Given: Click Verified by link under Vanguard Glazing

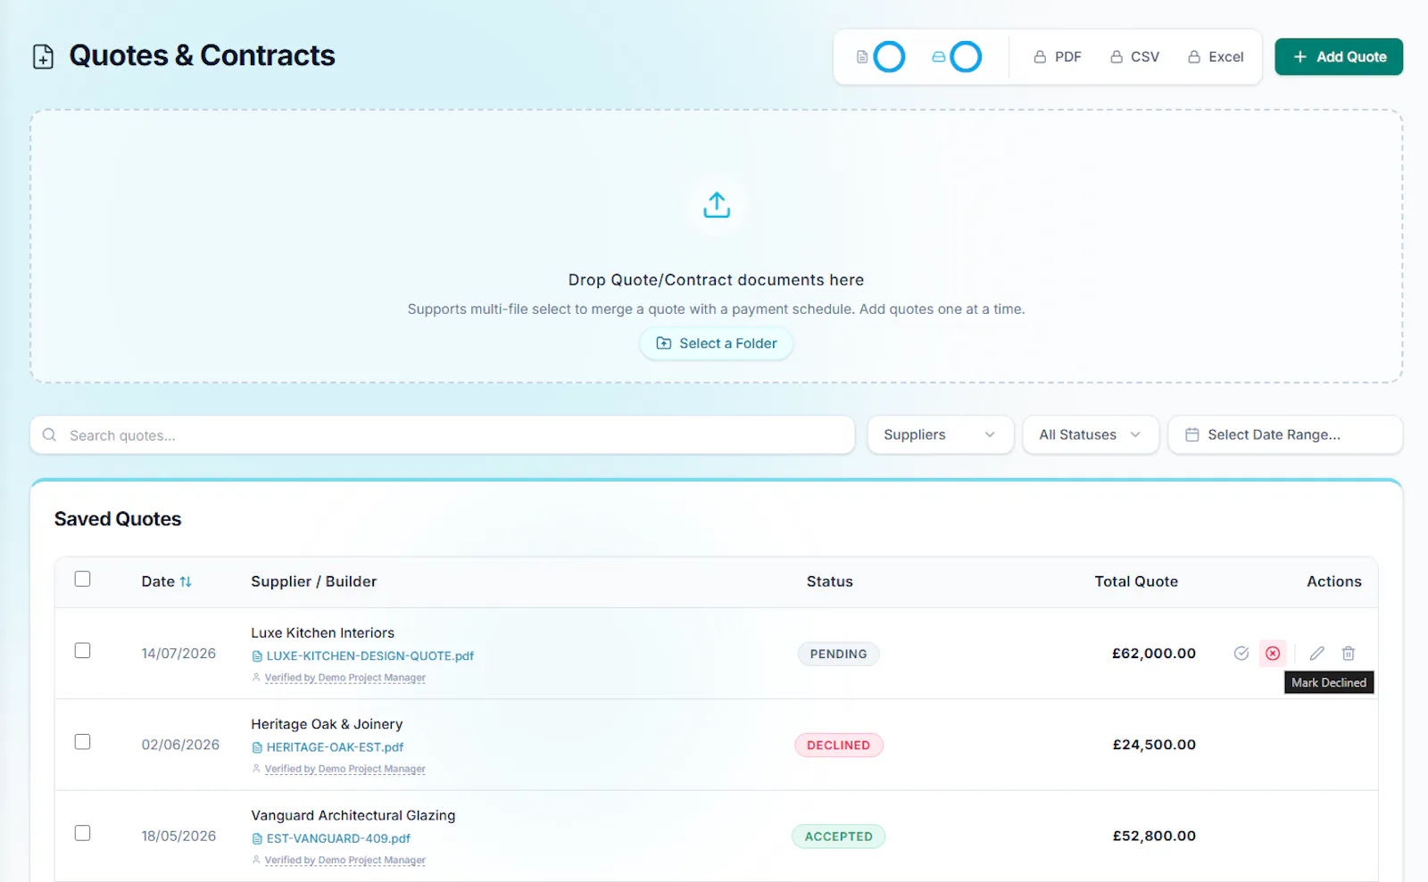Looking at the screenshot, I should (x=345, y=861).
